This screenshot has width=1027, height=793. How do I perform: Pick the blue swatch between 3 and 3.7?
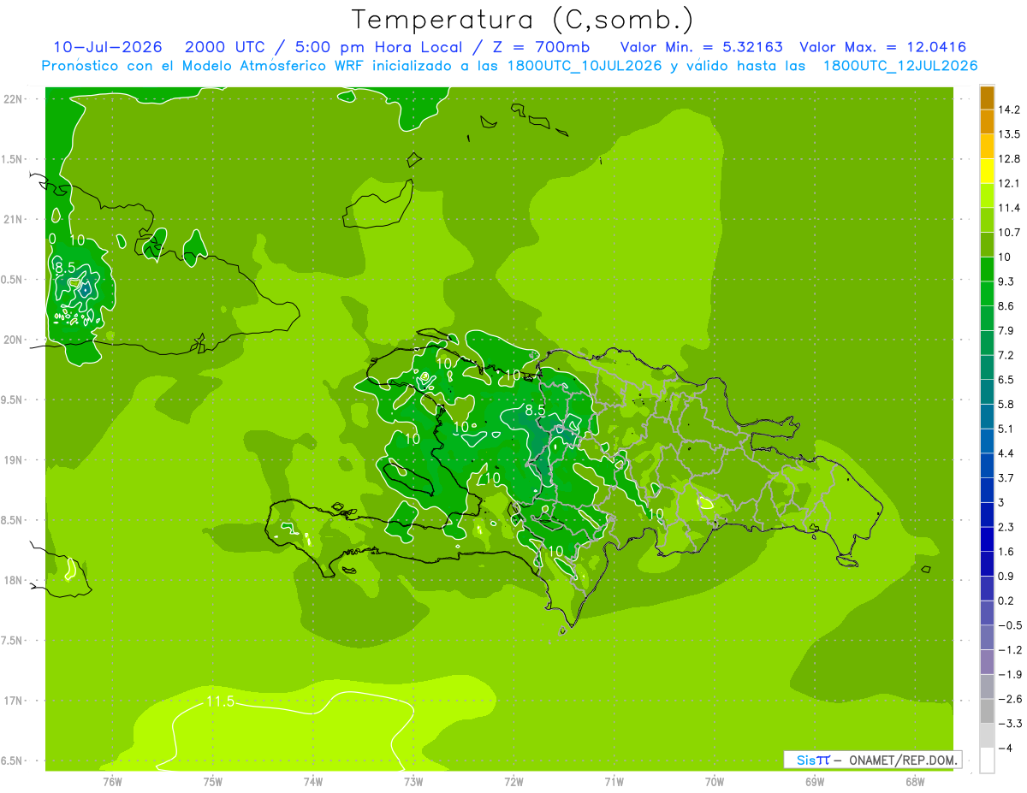pos(987,489)
